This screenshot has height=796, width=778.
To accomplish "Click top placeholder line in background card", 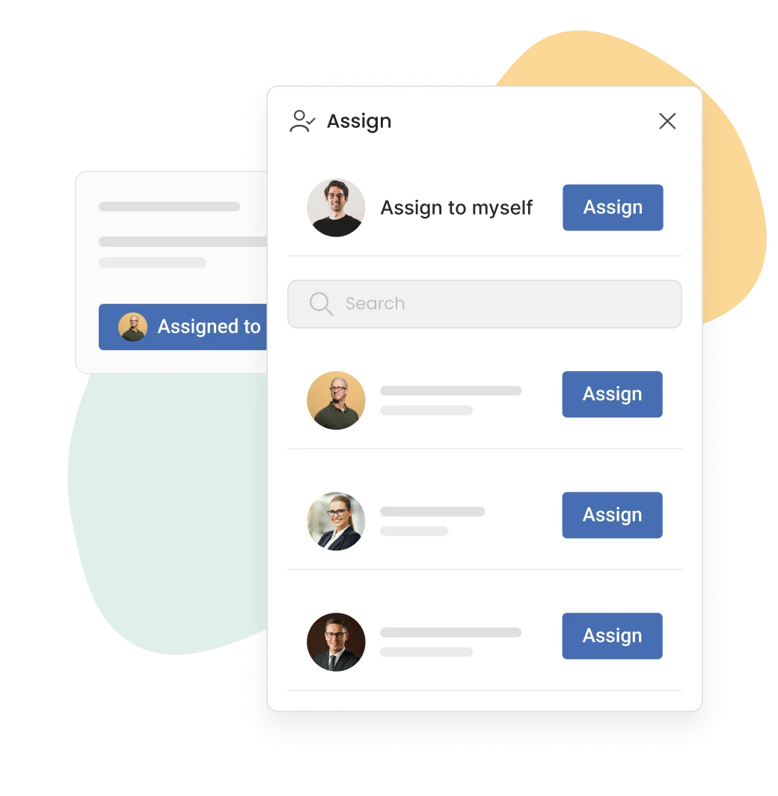I will [170, 206].
